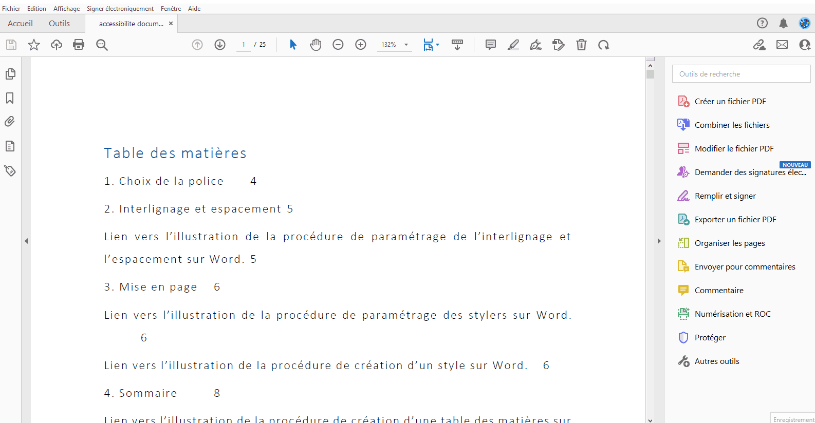Viewport: 815px width, 423px height.
Task: Activate the Hand pan tool
Action: (x=316, y=45)
